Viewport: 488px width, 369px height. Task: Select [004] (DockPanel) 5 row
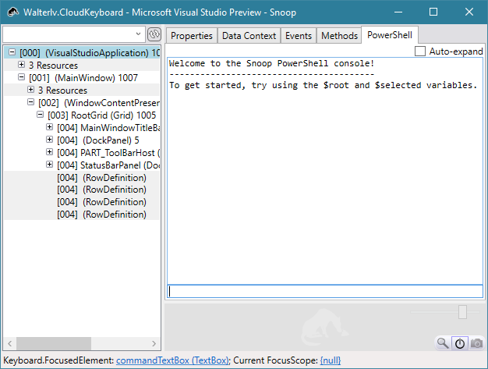tap(98, 140)
